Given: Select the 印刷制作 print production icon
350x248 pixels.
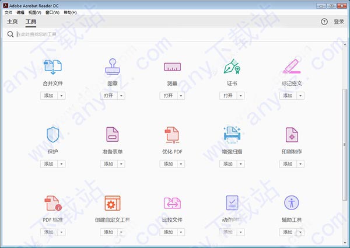Looking at the screenshot, I should point(292,135).
